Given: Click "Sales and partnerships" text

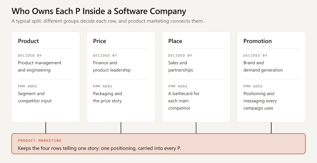Looking at the screenshot, I should point(181,66).
